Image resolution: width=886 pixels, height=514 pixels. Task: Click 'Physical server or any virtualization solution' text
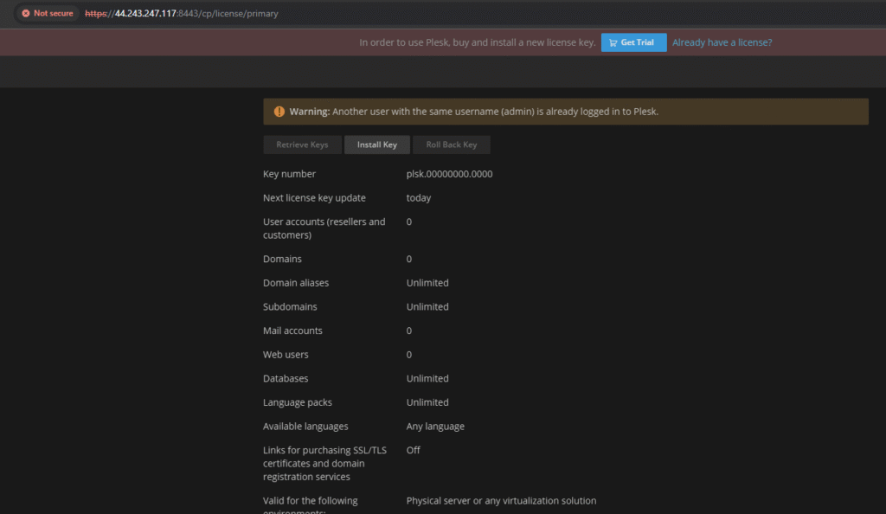501,501
